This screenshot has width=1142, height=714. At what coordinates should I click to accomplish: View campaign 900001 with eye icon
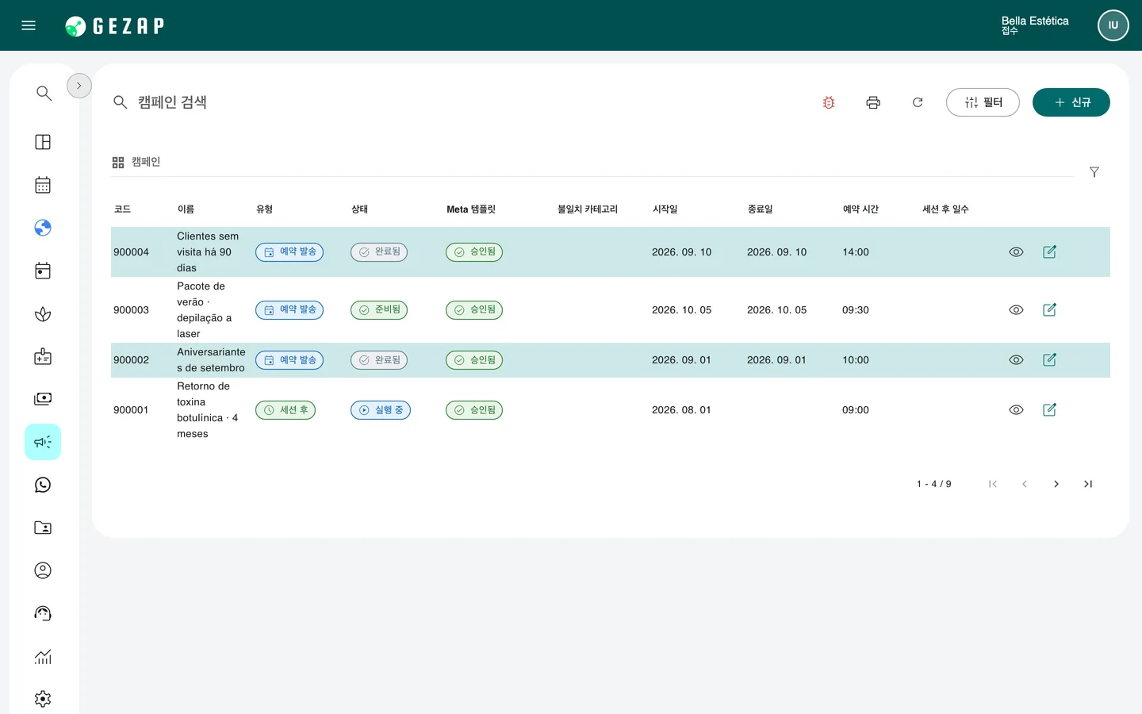pos(1016,409)
